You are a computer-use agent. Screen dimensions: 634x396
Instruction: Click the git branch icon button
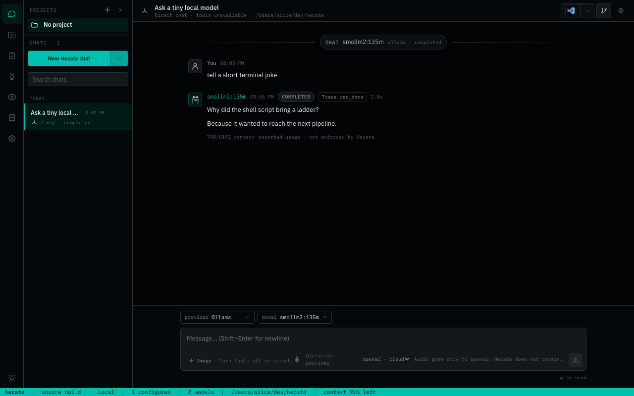coord(604,11)
